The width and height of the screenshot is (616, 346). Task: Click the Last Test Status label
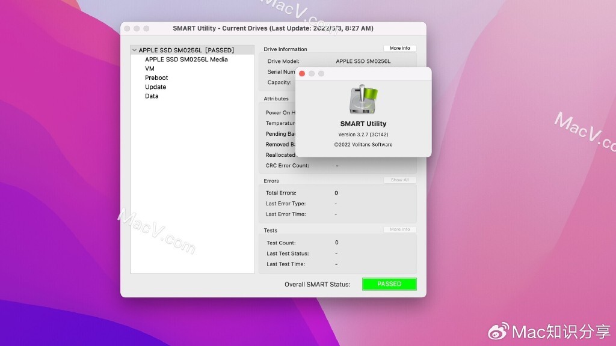(x=288, y=254)
